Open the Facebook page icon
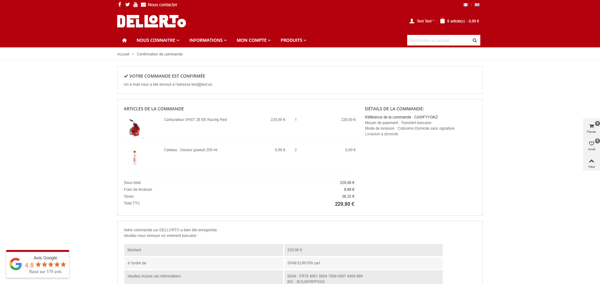This screenshot has height=284, width=600. tap(120, 4)
